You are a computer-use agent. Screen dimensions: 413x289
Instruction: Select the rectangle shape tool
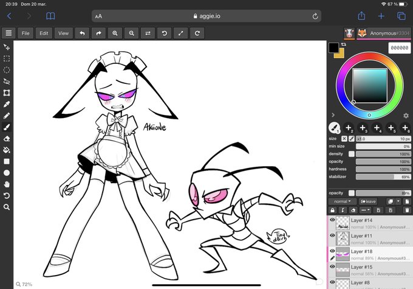pyautogui.click(x=7, y=161)
